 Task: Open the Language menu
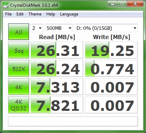pyautogui.click(x=69, y=14)
